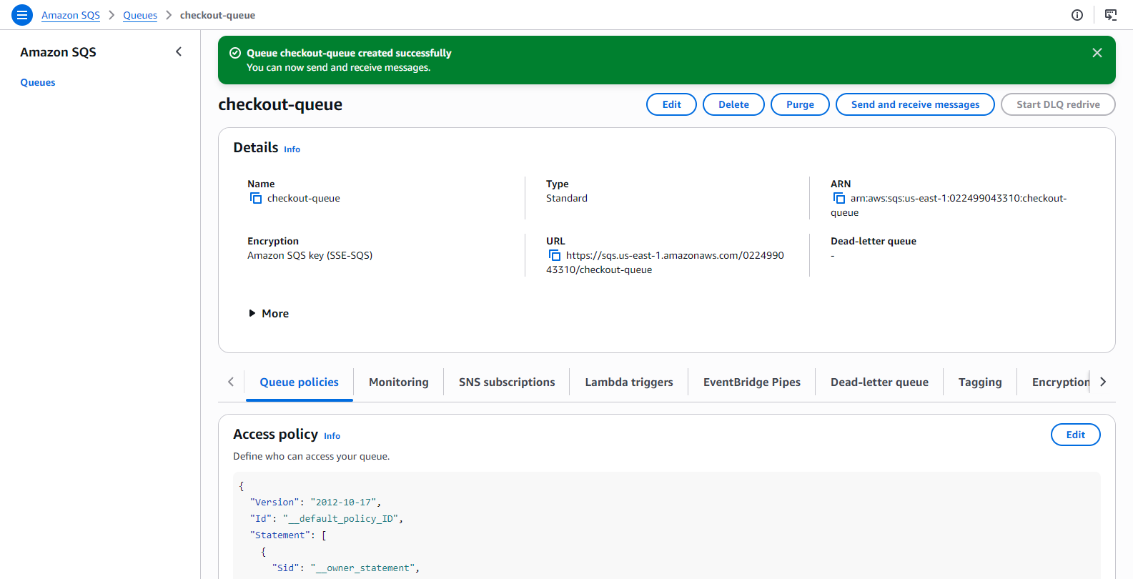Click the Start DLQ redrive button
The width and height of the screenshot is (1133, 579).
[x=1058, y=104]
